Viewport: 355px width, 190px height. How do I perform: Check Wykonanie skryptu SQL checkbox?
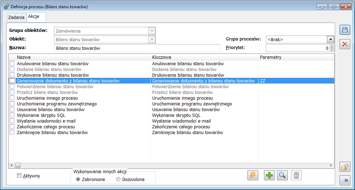point(12,115)
